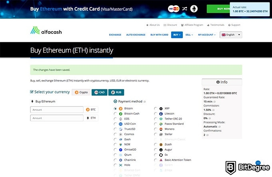Screen dimensions: 272x177
Task: Open the Affiliate Program link
Action: click(192, 25)
